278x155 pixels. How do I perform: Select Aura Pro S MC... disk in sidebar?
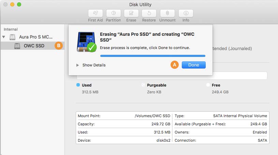(x=32, y=37)
